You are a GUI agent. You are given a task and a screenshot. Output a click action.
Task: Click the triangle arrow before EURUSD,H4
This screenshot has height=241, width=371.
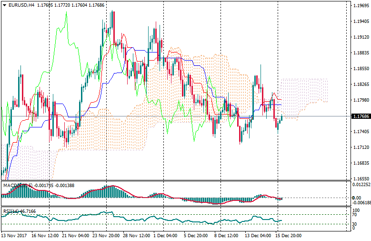point(4,5)
